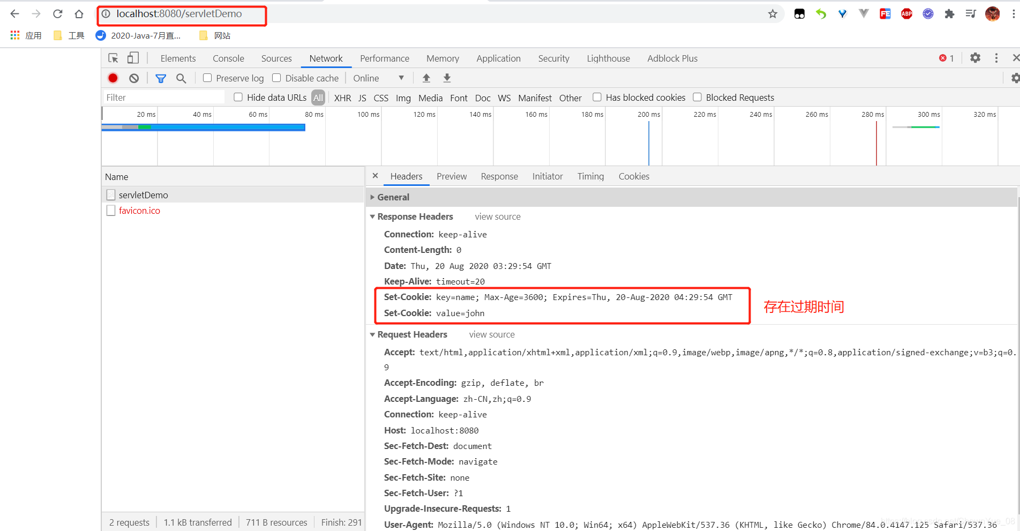Viewport: 1020px width, 531px height.
Task: Click the blue request bar in timeline overview
Action: coord(204,127)
